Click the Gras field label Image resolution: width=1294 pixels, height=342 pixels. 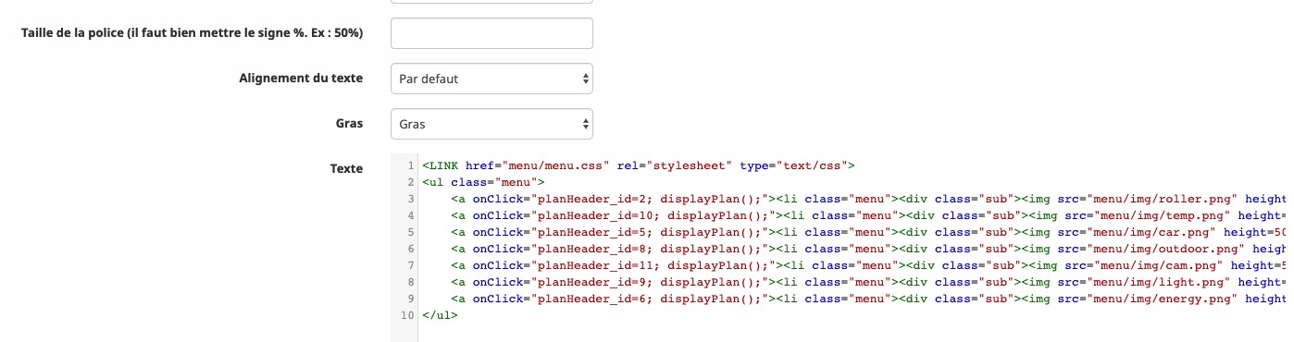(348, 123)
